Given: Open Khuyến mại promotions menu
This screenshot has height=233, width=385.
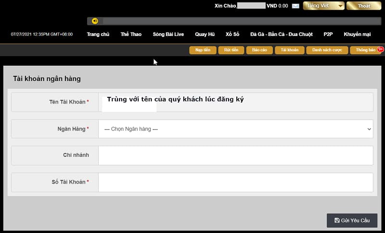Looking at the screenshot, I should pos(357,35).
